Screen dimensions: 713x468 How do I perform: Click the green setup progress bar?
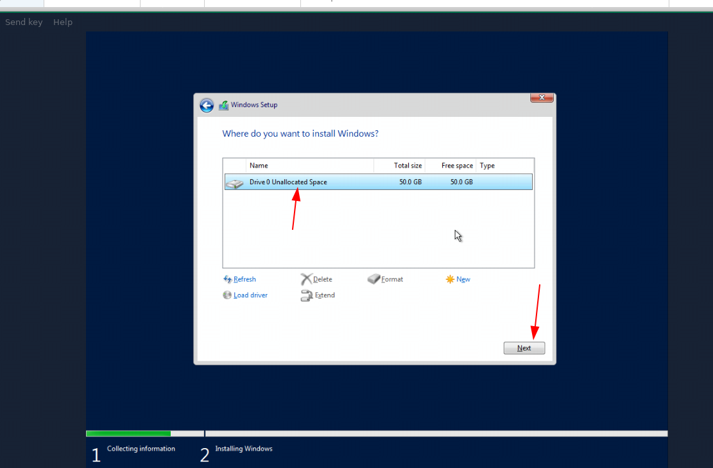click(128, 433)
